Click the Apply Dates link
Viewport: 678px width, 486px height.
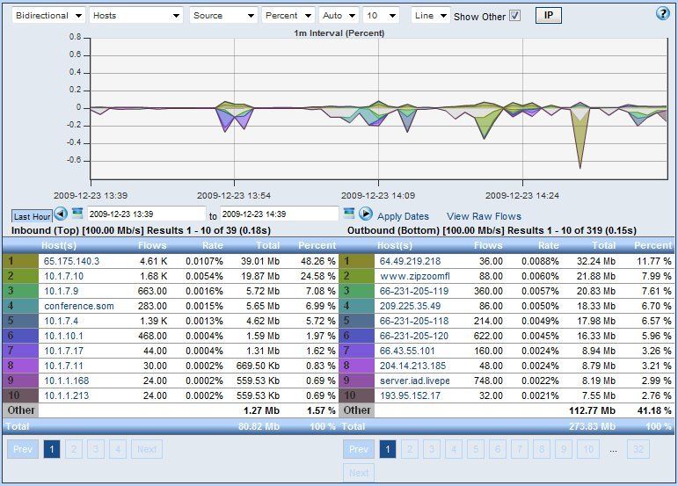click(x=403, y=216)
